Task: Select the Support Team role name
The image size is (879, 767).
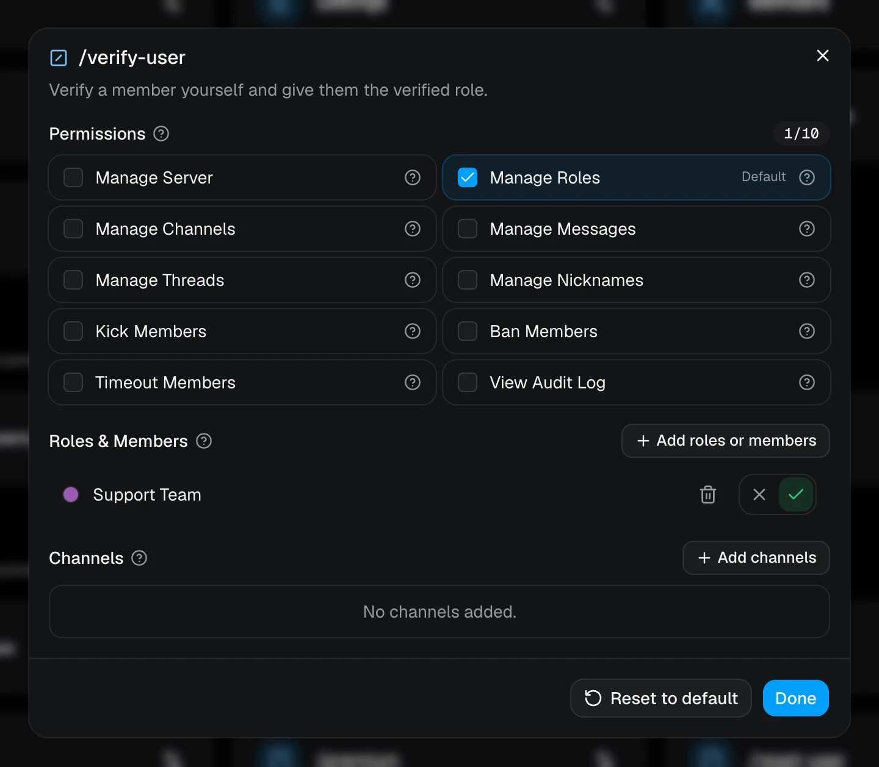Action: click(x=147, y=494)
